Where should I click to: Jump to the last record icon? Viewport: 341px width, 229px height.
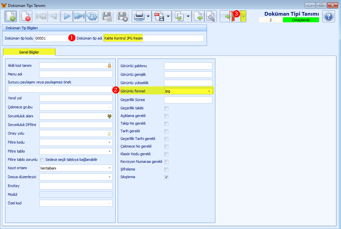point(79,16)
